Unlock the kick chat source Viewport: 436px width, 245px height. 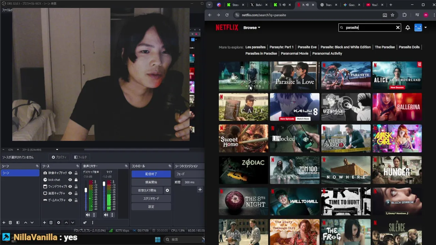click(76, 180)
